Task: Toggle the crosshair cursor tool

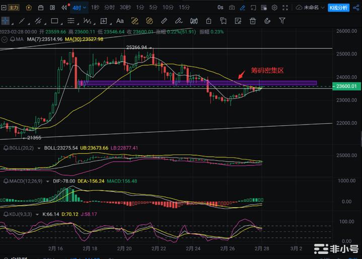Action: click(x=6, y=21)
